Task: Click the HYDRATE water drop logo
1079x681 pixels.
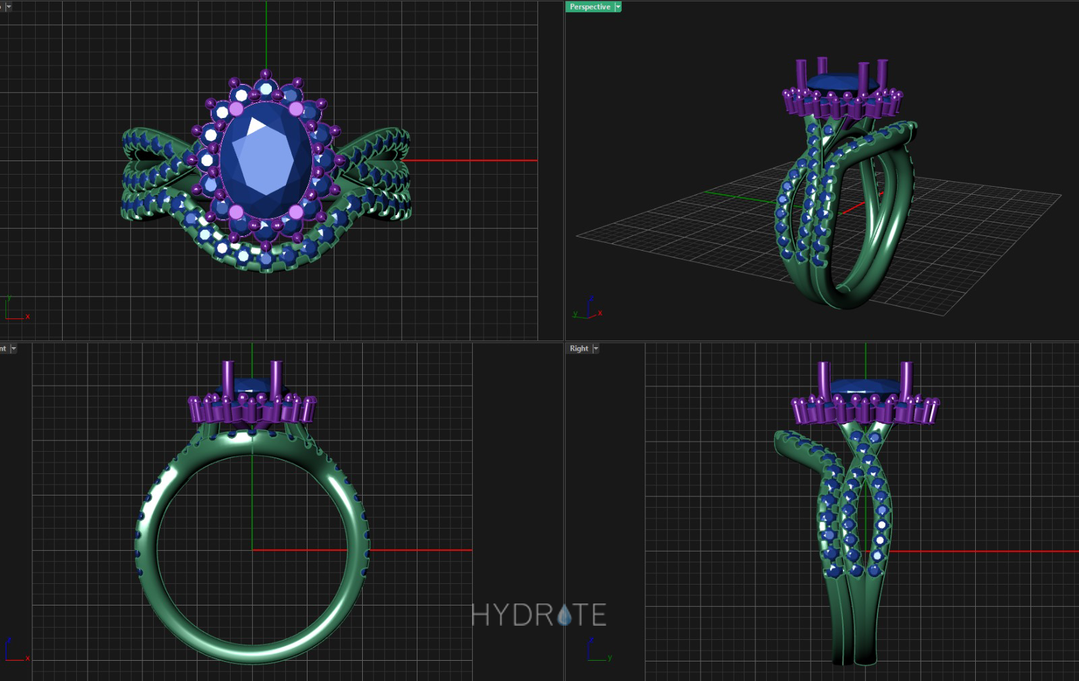Action: tap(564, 614)
